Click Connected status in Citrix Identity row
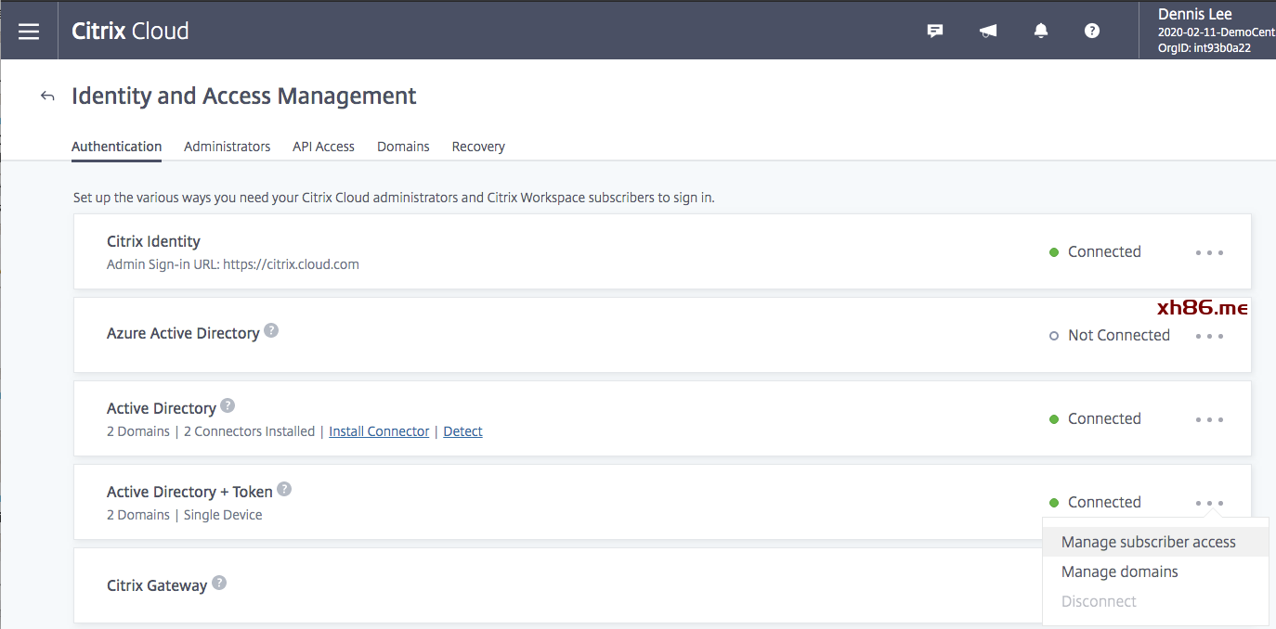The image size is (1276, 629). point(1104,251)
